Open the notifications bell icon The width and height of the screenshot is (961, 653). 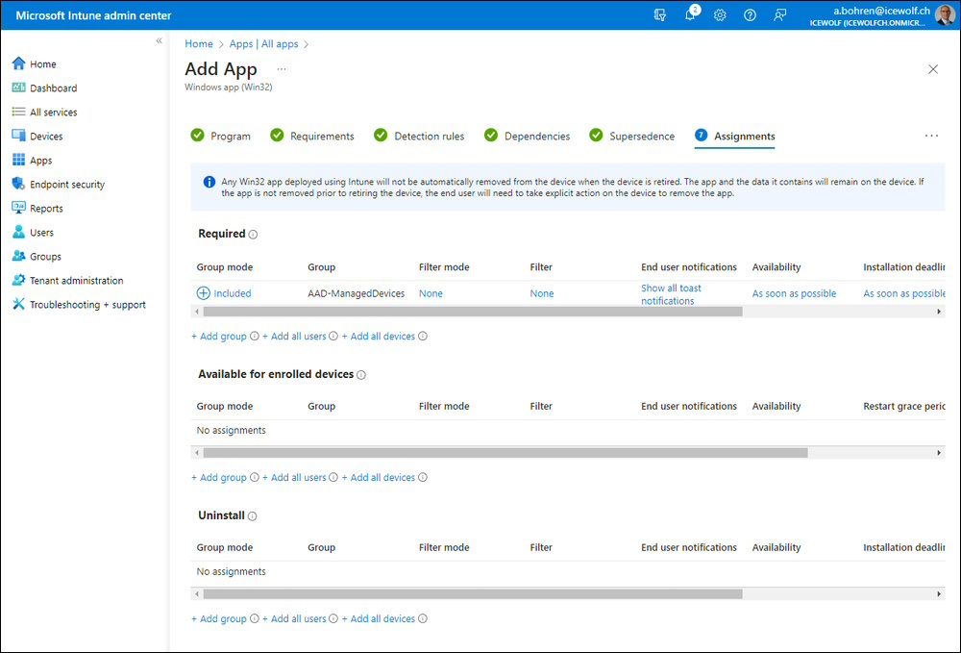(x=690, y=15)
